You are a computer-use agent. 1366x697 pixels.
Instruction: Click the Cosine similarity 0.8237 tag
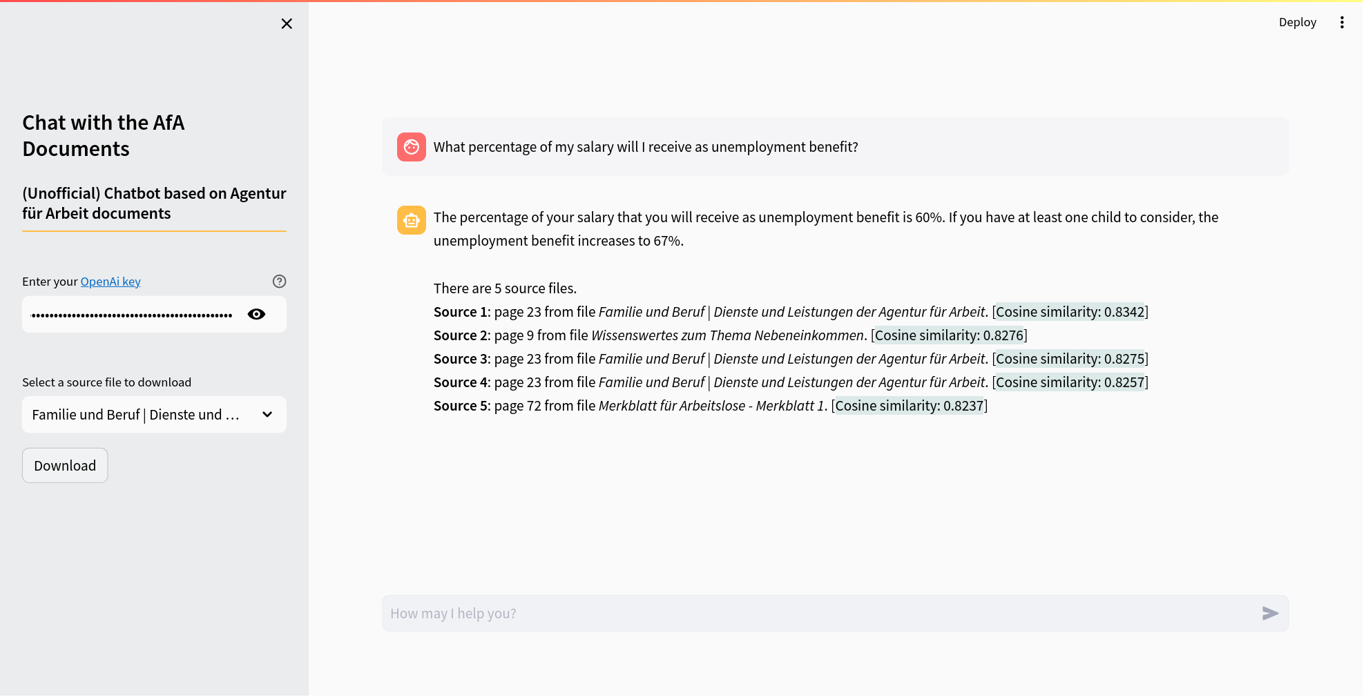[909, 406]
